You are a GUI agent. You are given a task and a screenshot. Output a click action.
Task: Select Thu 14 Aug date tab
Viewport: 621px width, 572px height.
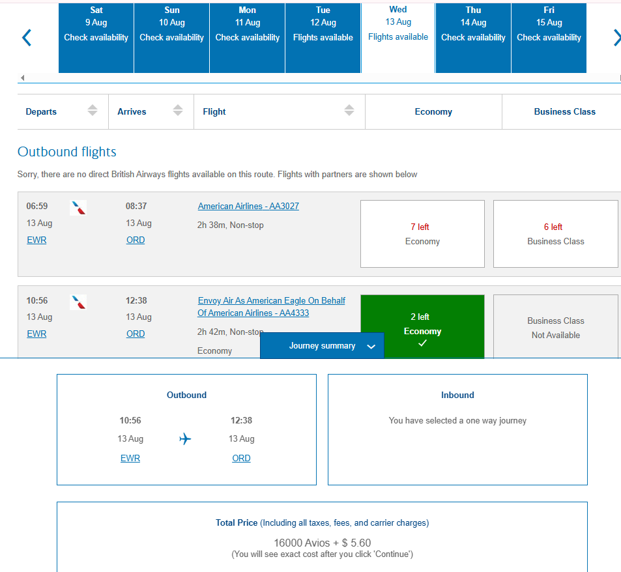pos(473,38)
